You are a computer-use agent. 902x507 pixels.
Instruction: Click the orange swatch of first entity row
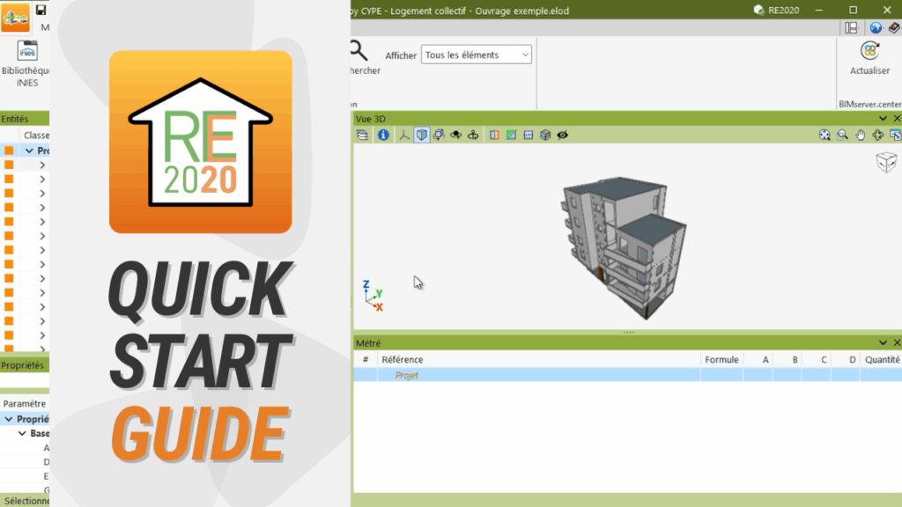click(9, 151)
